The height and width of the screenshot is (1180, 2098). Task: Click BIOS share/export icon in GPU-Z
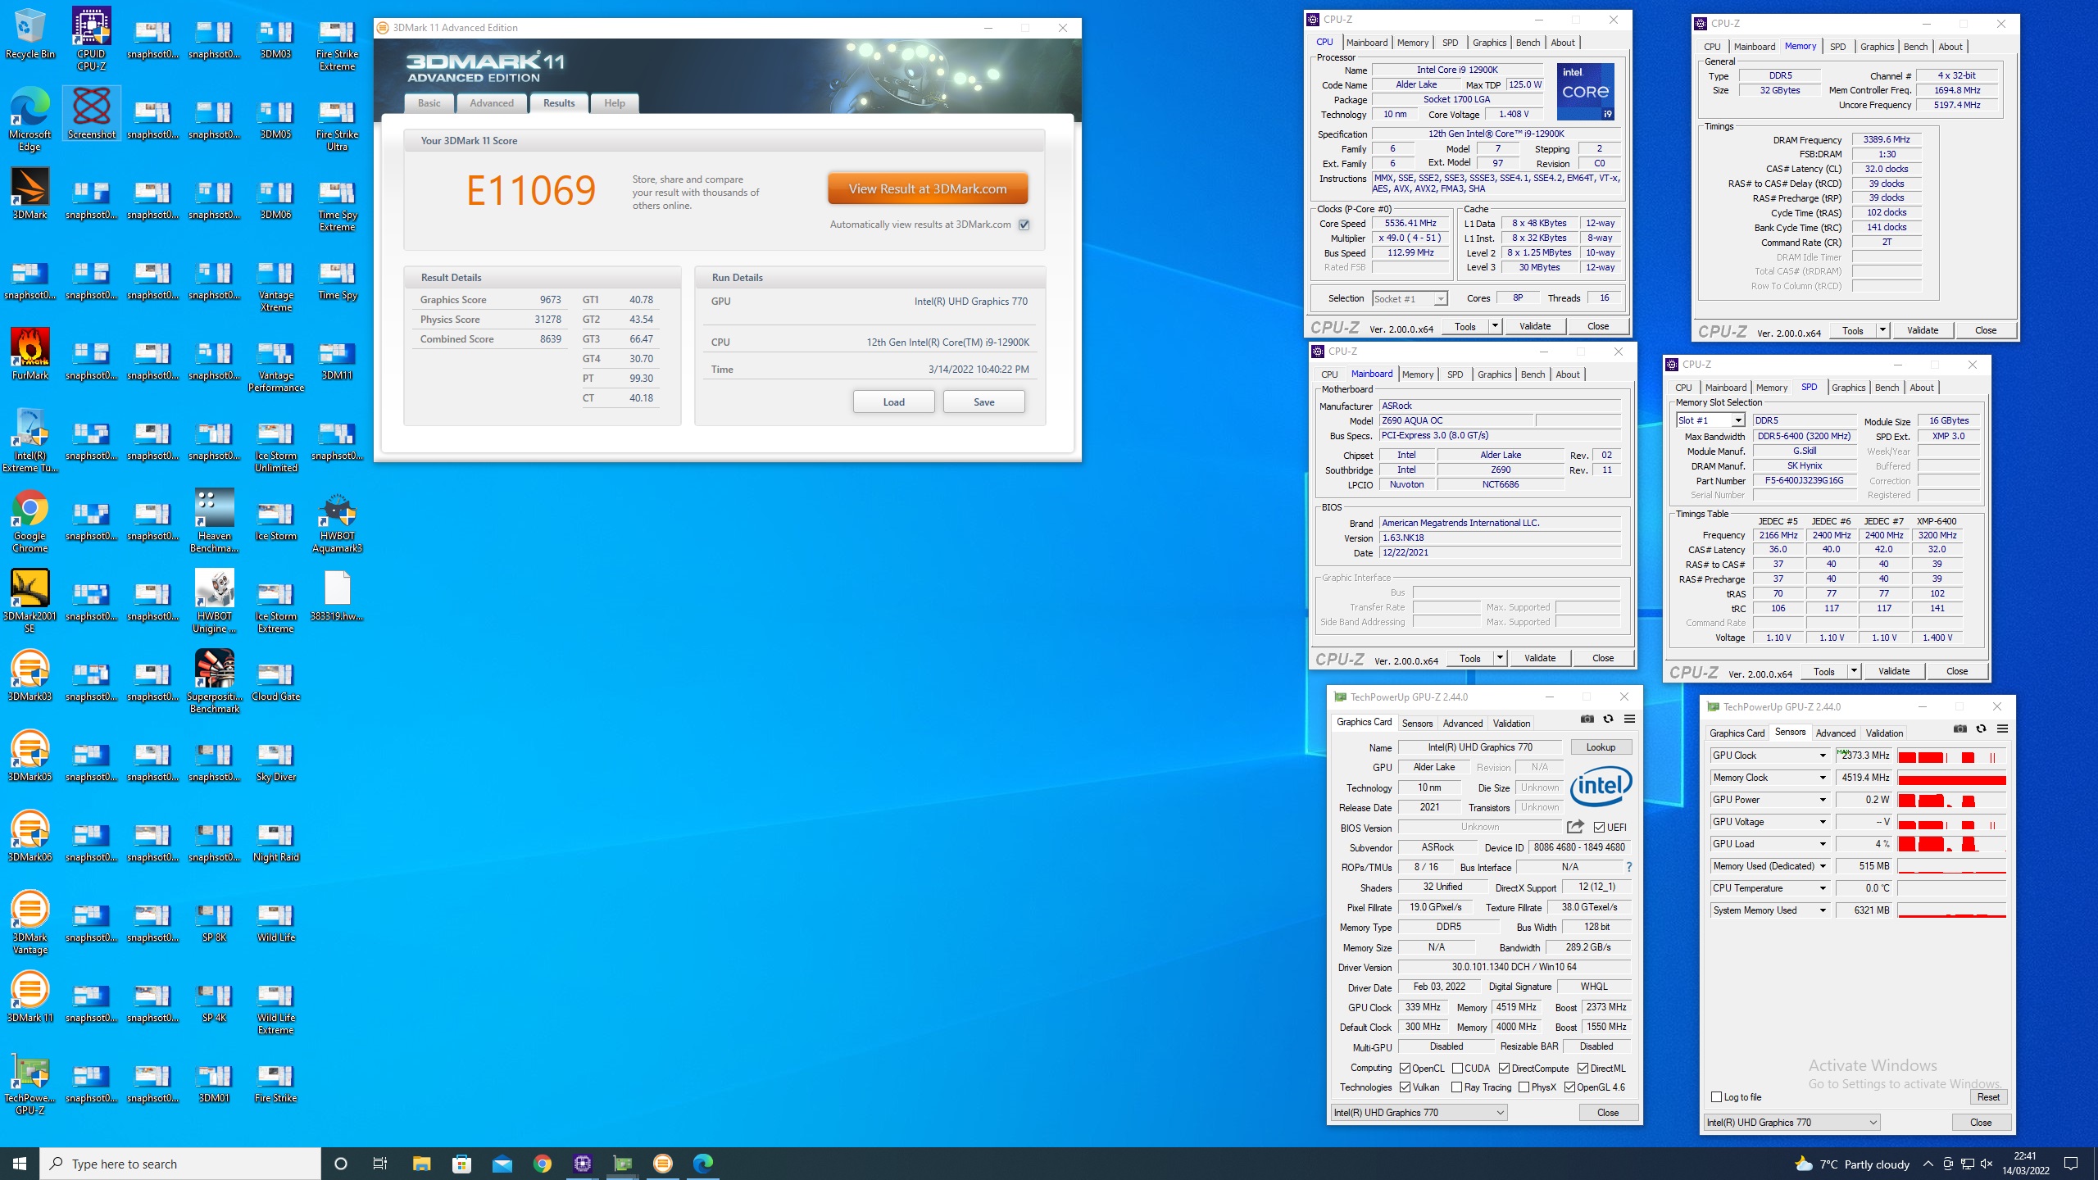[x=1575, y=827]
